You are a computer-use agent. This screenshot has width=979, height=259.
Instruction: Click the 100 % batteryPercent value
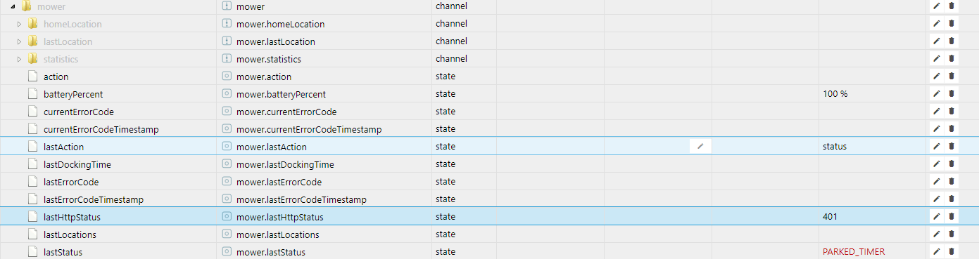[x=835, y=94]
